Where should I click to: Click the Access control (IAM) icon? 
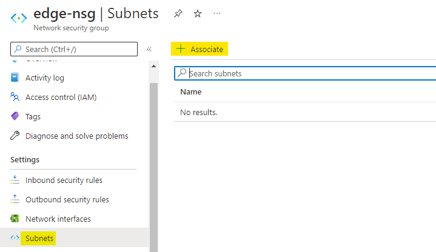[15, 98]
